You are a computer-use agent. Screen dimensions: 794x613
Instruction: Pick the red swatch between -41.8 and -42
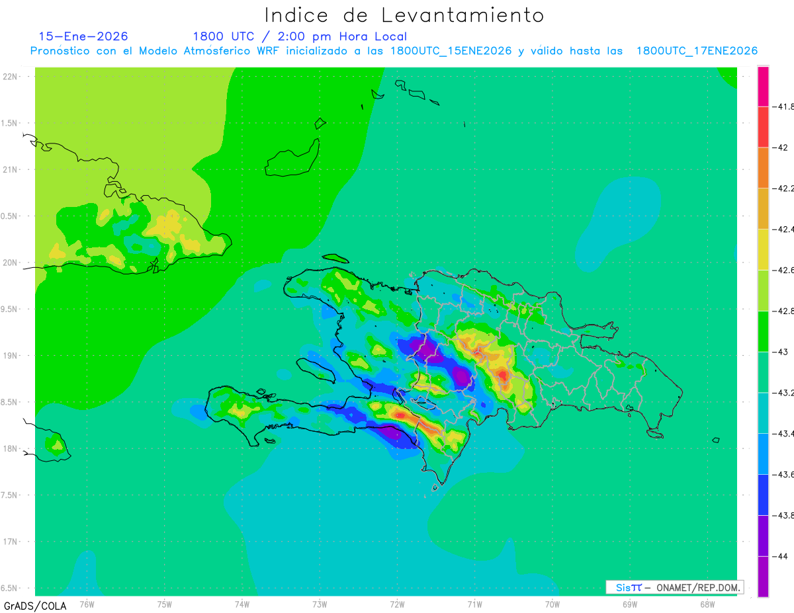tap(763, 127)
